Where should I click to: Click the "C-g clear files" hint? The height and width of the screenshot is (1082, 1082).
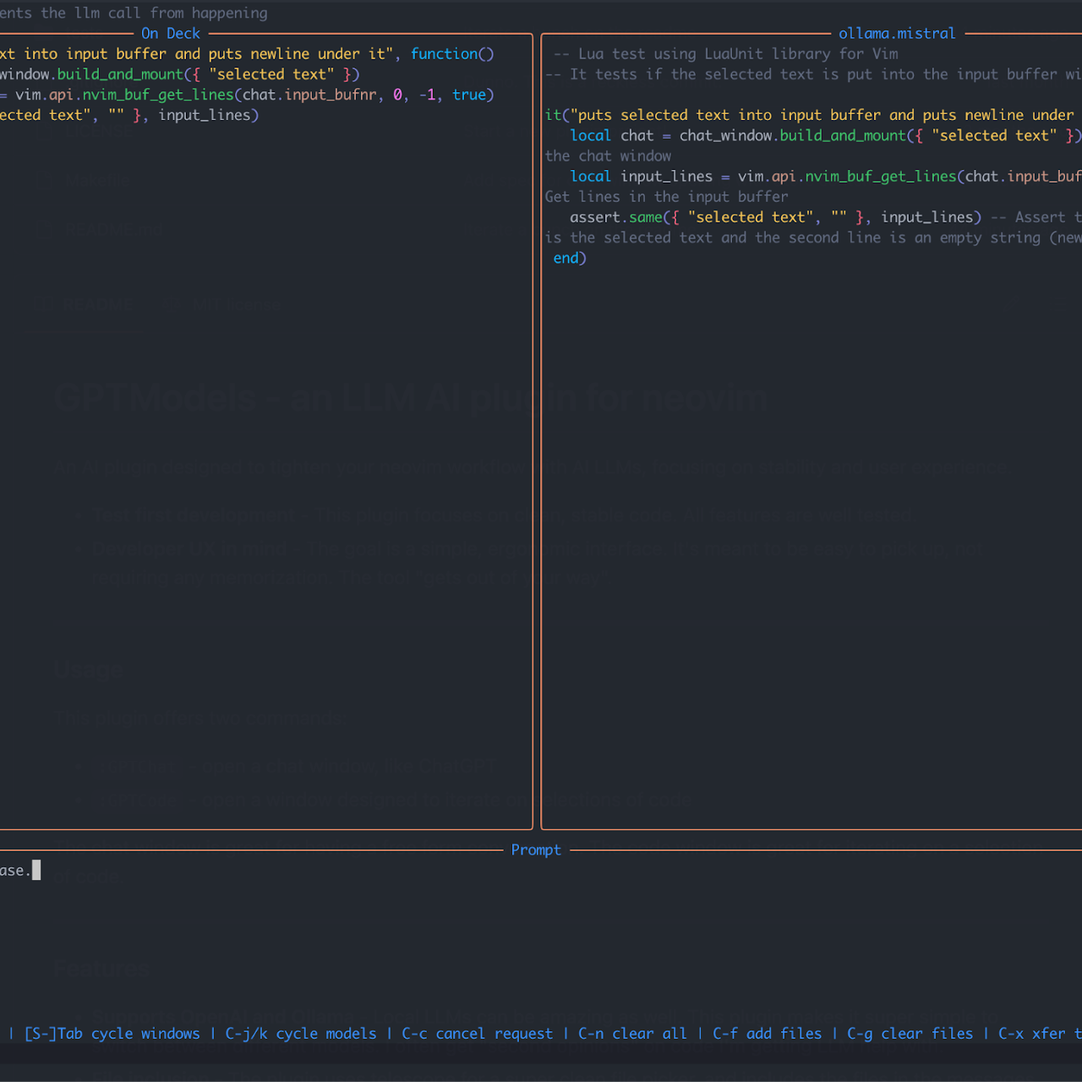910,1034
